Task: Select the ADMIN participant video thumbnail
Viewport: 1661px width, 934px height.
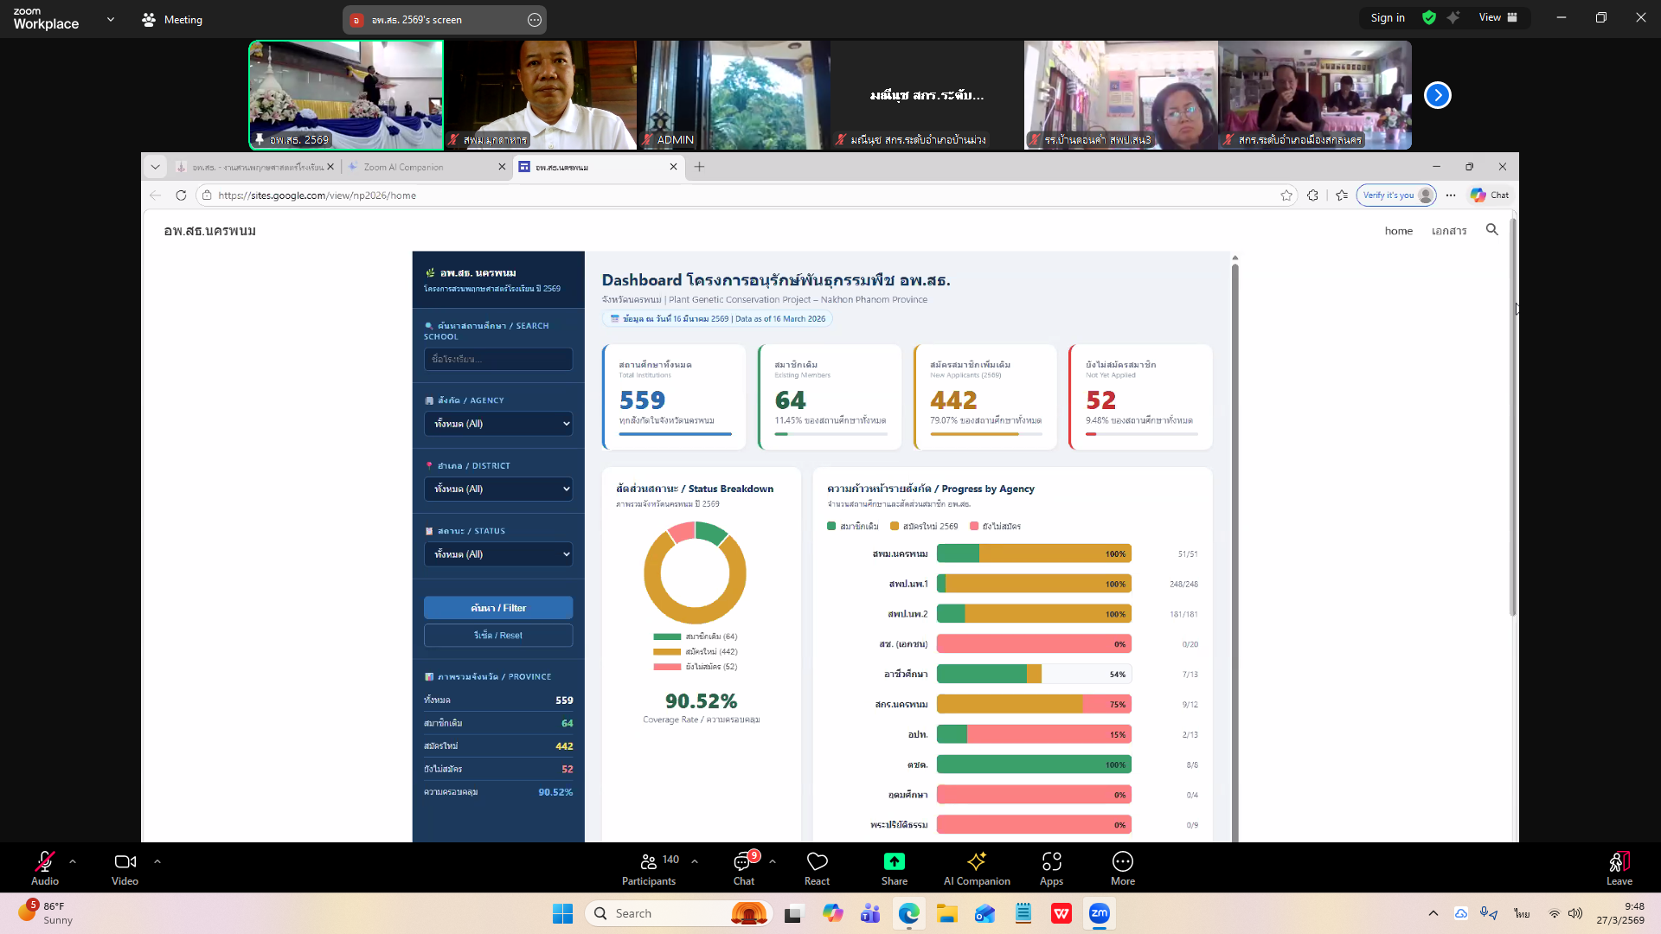Action: coord(734,95)
